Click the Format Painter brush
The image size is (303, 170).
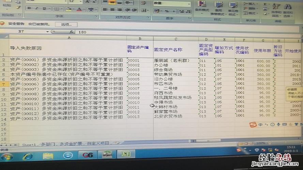click(x=18, y=7)
